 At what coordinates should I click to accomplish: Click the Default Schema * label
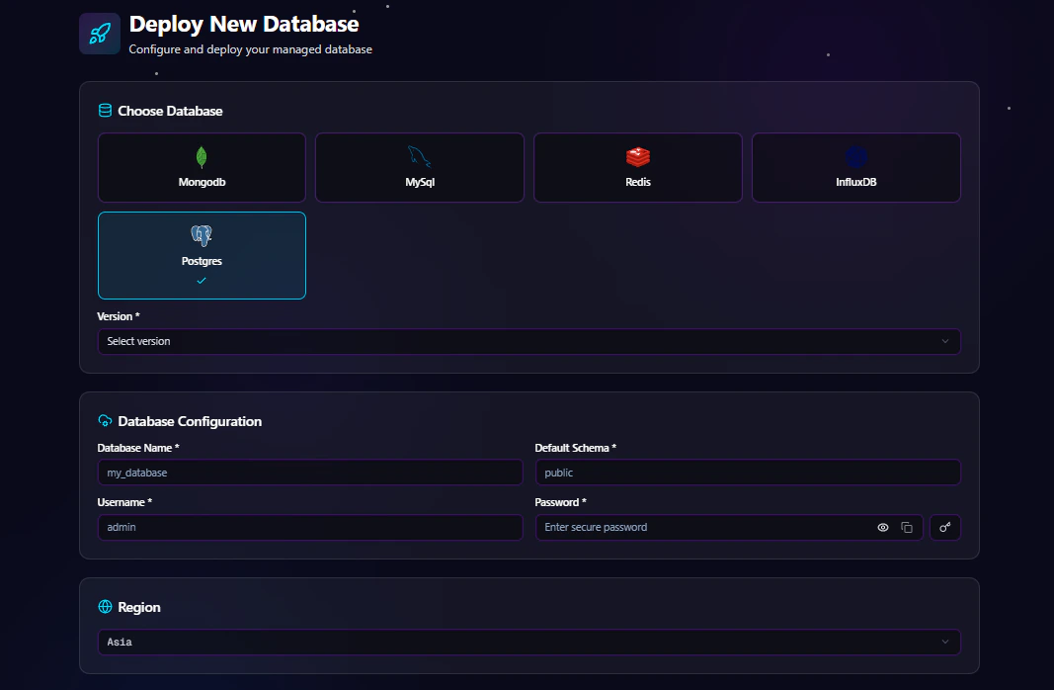click(575, 448)
